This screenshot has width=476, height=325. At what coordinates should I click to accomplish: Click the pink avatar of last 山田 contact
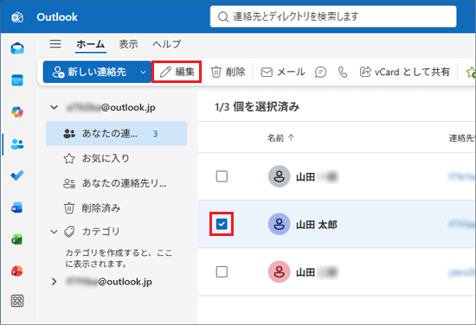(x=279, y=272)
